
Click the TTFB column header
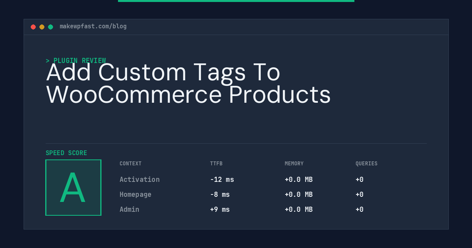tap(216, 163)
